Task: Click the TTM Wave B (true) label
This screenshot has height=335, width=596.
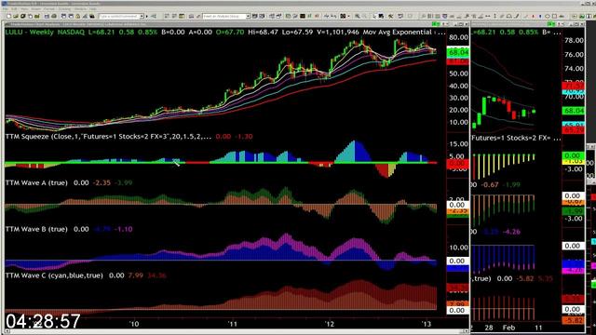Action: point(36,229)
